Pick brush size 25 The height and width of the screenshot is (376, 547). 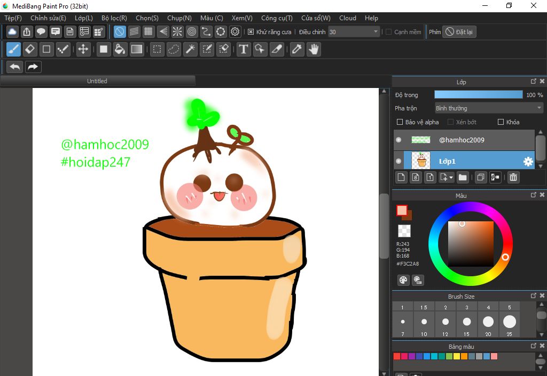pyautogui.click(x=509, y=324)
